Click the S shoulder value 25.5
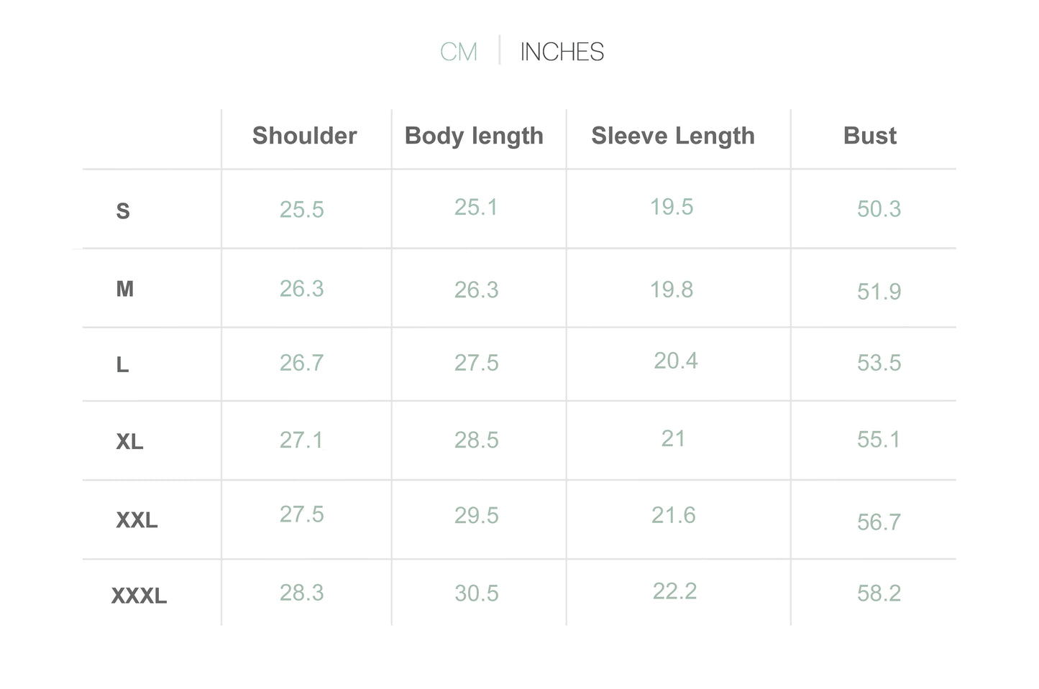The width and height of the screenshot is (1039, 689). (302, 210)
